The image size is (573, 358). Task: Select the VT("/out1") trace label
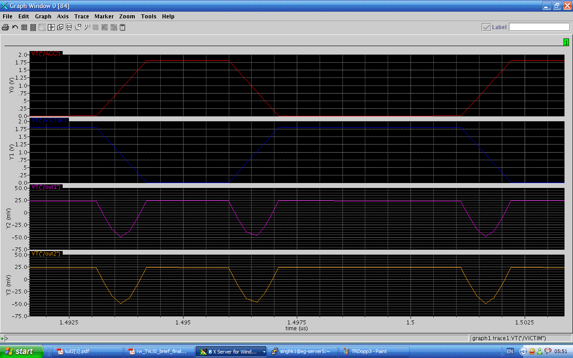(x=46, y=187)
